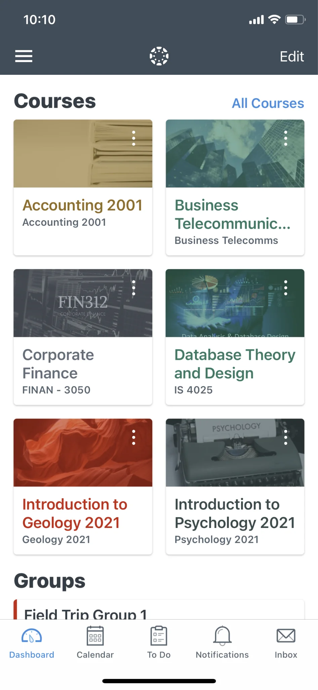The width and height of the screenshot is (318, 690).
Task: Open the Field Trip Group 1 group
Action: (x=159, y=610)
